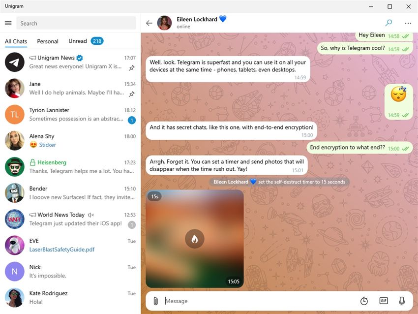Open the LaserBlastSafetyGuide.pdf link in EVE chat
This screenshot has width=418, height=314.
62,250
